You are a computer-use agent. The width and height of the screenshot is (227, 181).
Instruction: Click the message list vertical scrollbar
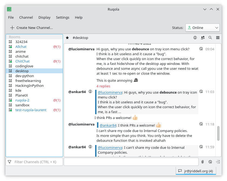click(218, 133)
